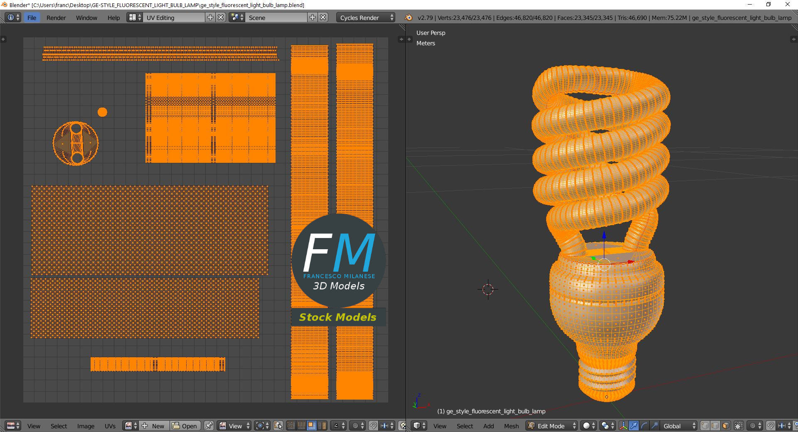This screenshot has height=432, width=798.
Task: Delete the current scene
Action: (323, 17)
